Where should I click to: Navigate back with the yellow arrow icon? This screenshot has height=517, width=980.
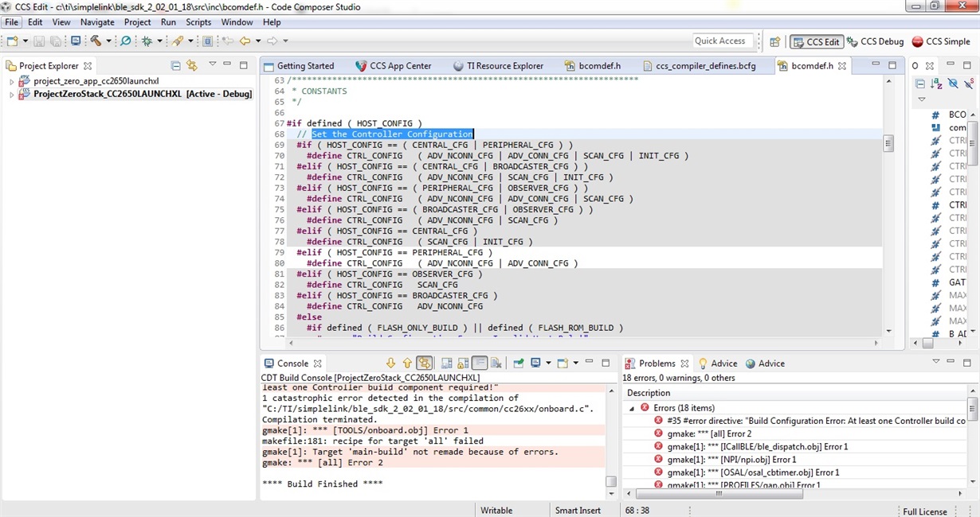point(245,39)
